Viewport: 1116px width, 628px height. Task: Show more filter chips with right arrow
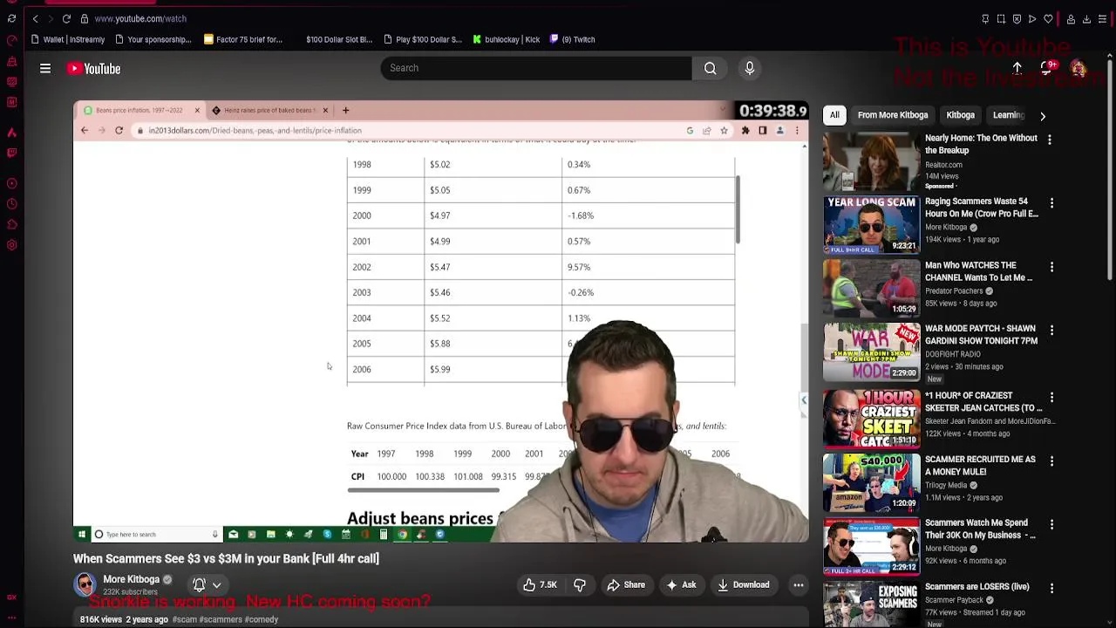point(1042,115)
